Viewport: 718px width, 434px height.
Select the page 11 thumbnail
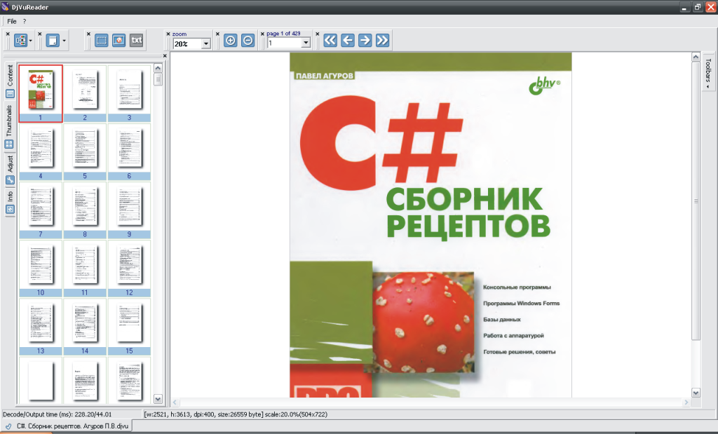[x=85, y=269]
